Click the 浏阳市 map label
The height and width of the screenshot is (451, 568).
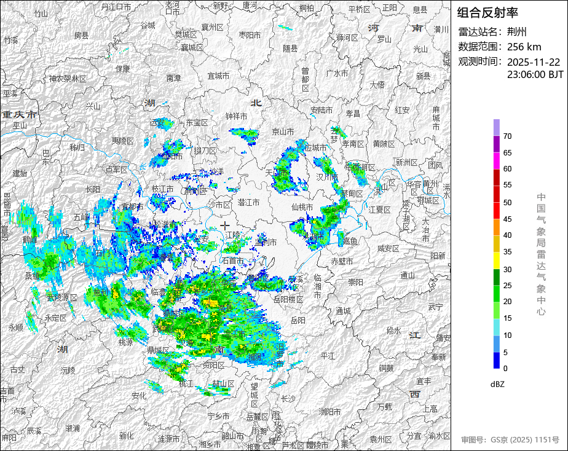coord(329,412)
